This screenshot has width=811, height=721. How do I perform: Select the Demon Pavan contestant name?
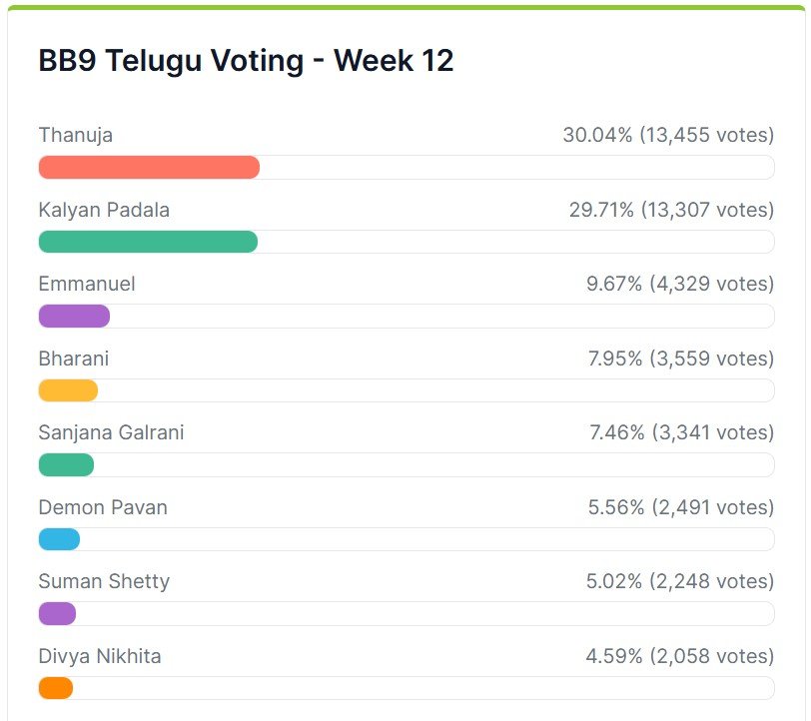click(103, 507)
